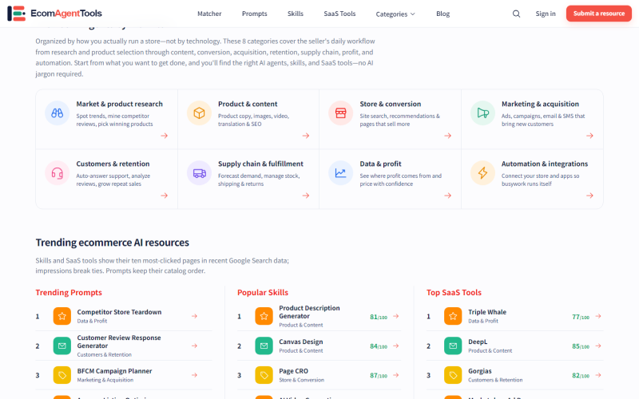Click star icon beside Competitor Store Teardown

pyautogui.click(x=62, y=316)
